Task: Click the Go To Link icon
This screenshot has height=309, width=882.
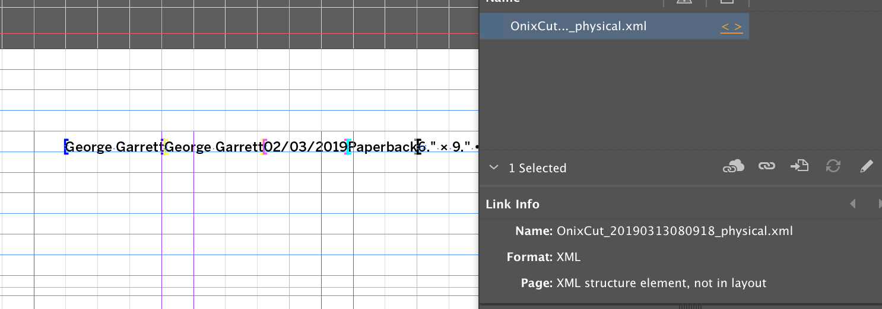Action: tap(799, 167)
